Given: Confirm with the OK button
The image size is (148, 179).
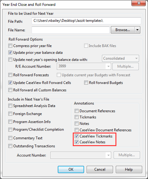Looking at the screenshot, I should [x=71, y=169].
